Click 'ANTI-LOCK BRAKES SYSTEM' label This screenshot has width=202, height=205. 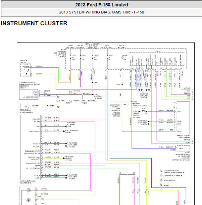(x=69, y=158)
